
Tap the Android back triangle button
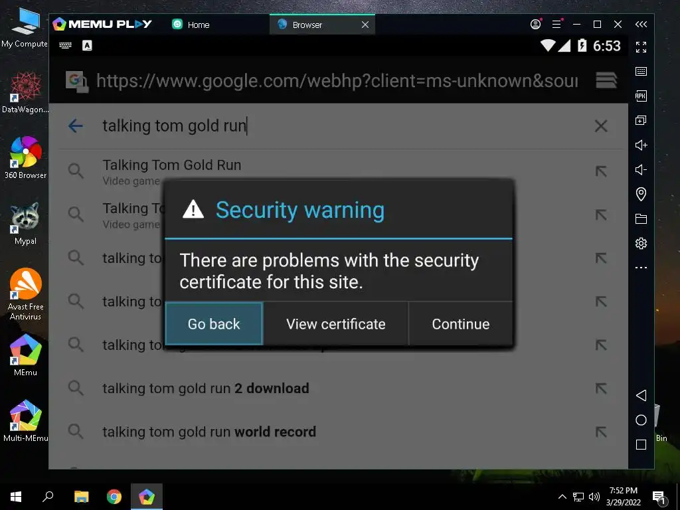click(641, 395)
